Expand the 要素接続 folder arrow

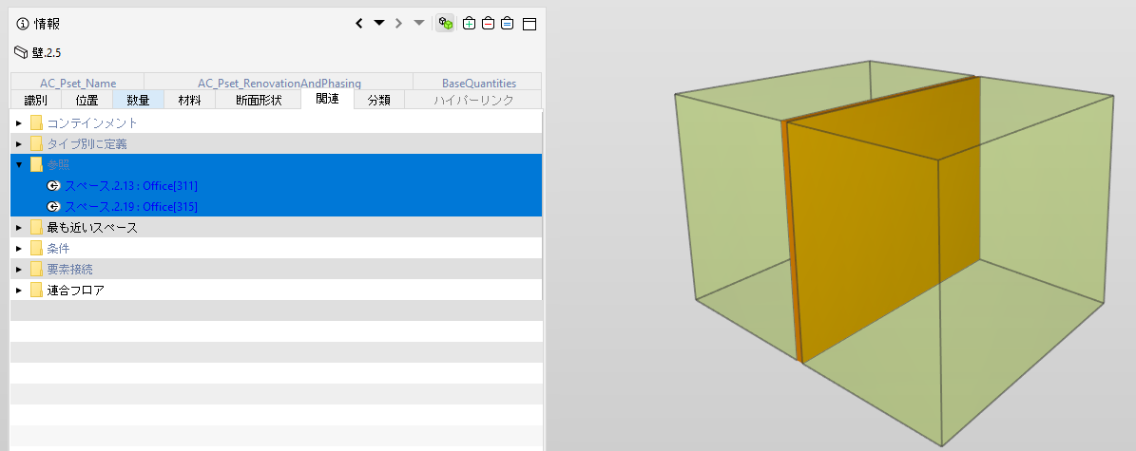[19, 270]
